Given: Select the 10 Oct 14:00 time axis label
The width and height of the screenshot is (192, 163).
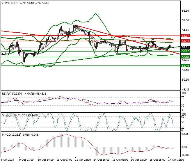Looking at the screenshot, I should coord(46,160).
